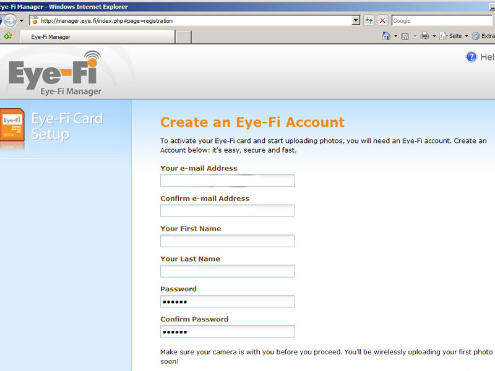The image size is (495, 371).
Task: Click the address bar page favicon
Action: pos(35,20)
